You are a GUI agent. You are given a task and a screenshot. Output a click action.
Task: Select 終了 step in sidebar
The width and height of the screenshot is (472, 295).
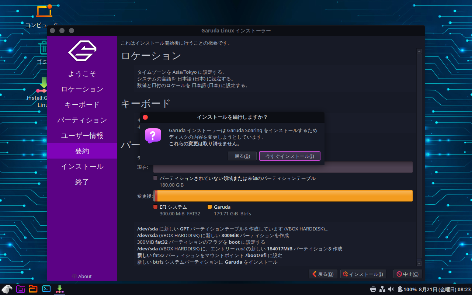pos(82,182)
